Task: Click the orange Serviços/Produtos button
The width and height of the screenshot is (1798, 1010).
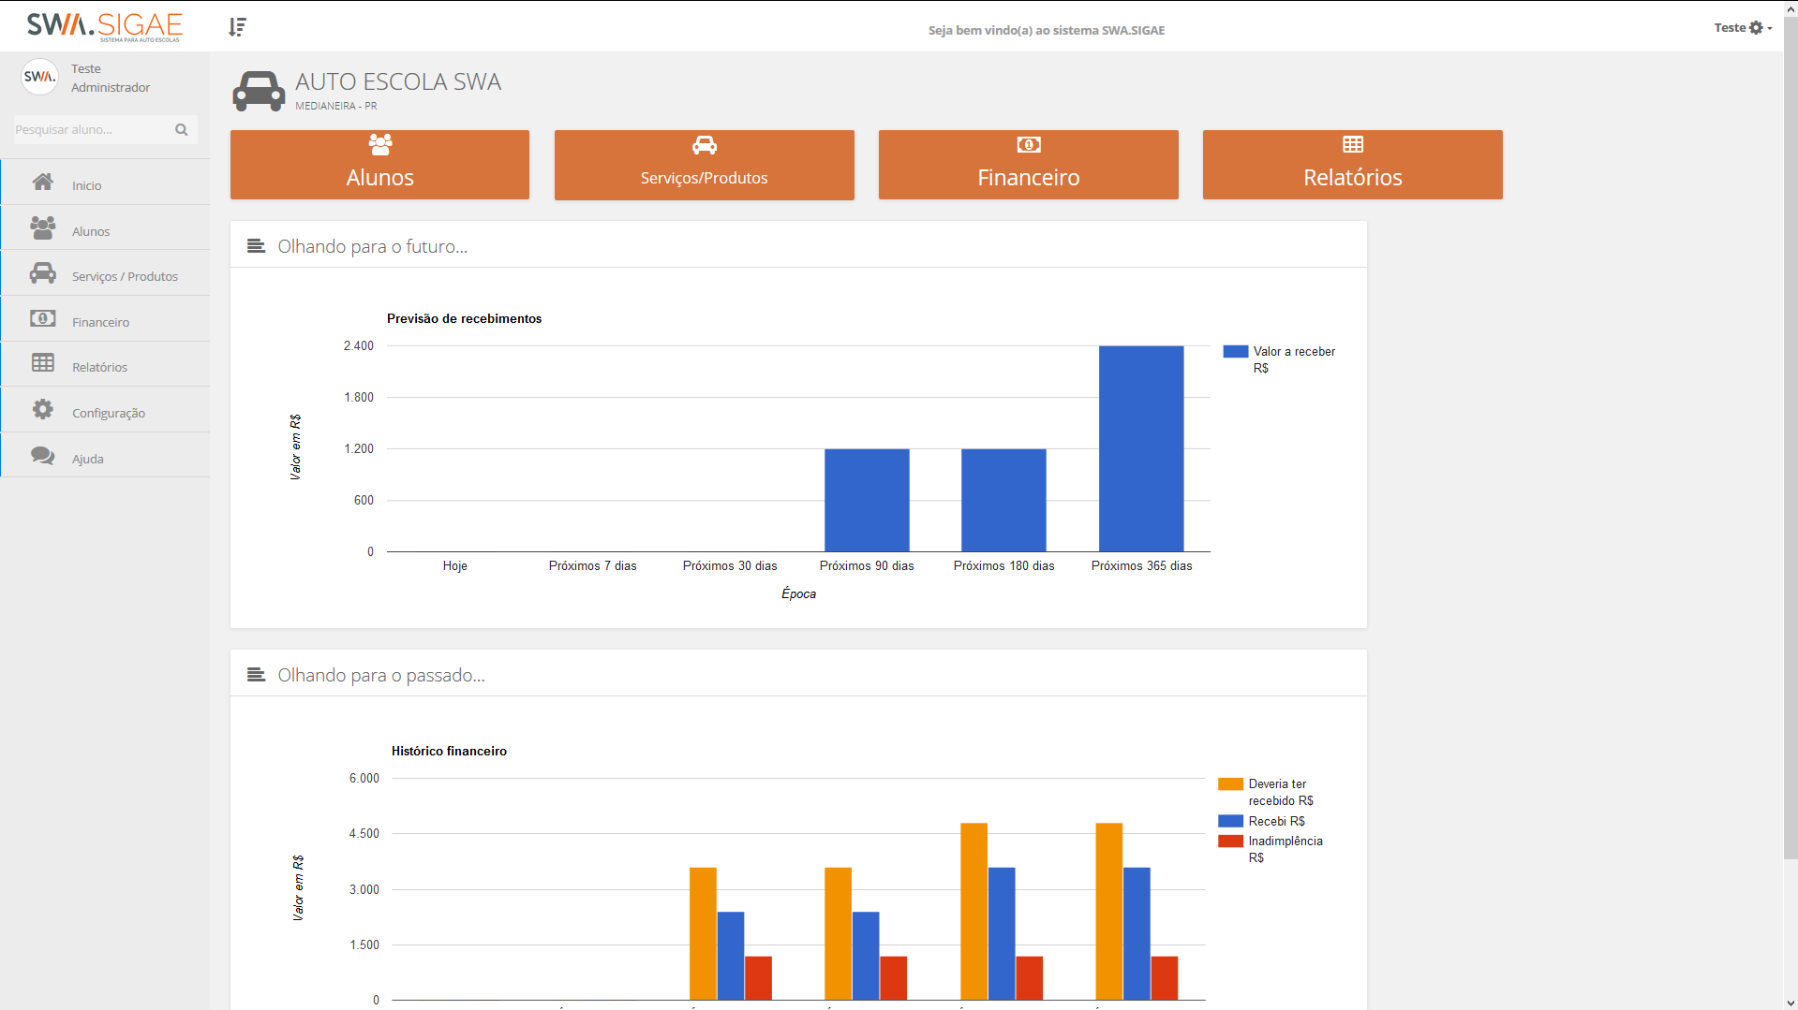Action: pyautogui.click(x=704, y=165)
